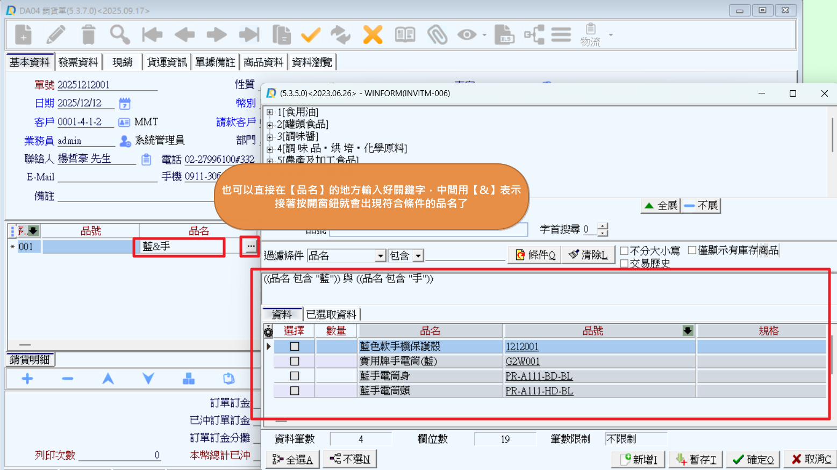Image resolution: width=837 pixels, height=470 pixels.
Task: Click the trash delete icon
Action: coord(88,35)
